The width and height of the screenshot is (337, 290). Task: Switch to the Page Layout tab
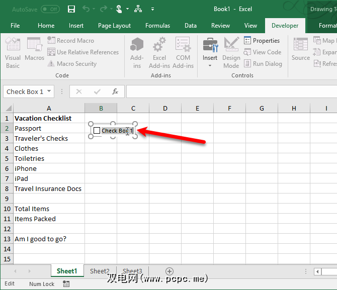click(x=114, y=26)
